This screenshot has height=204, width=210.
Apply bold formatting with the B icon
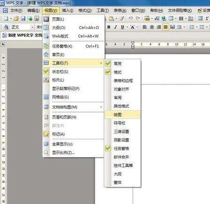pos(109,27)
